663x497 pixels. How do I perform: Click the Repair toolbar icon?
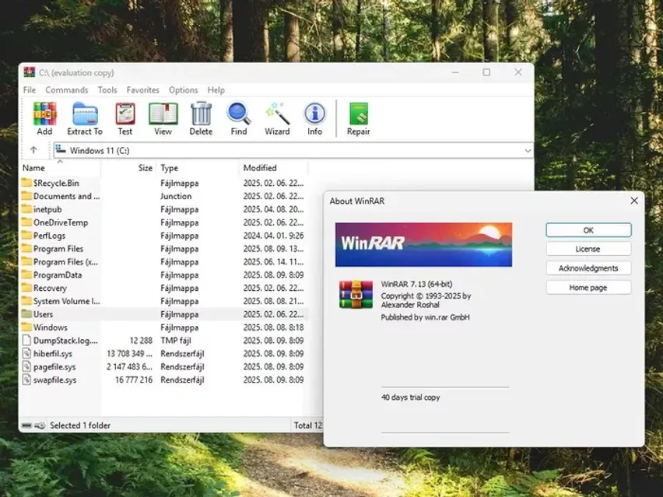point(359,114)
